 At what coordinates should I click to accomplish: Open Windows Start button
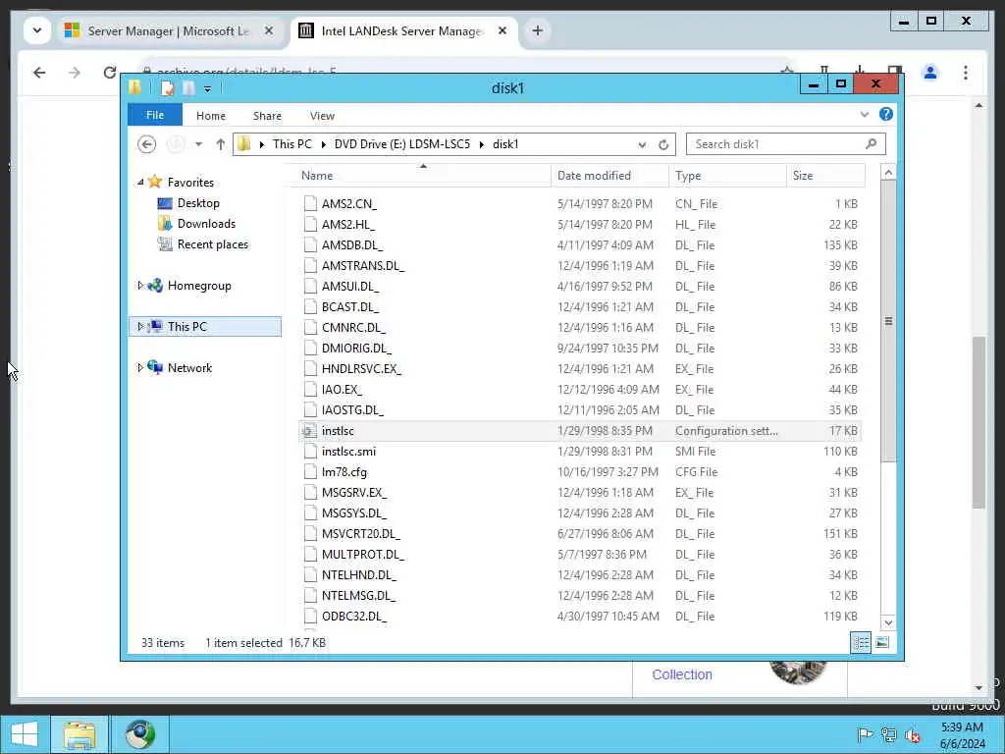[25, 734]
